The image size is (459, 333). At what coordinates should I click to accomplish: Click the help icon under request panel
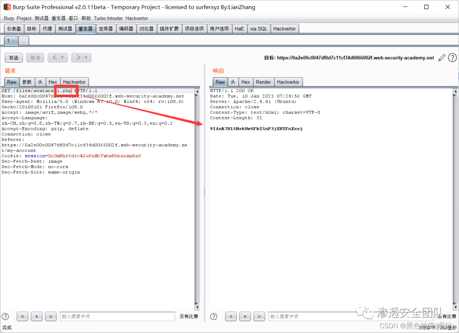[x=5, y=316]
